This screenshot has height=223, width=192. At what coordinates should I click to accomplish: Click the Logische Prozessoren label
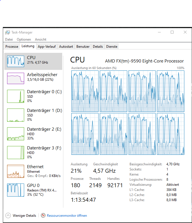point(146,180)
